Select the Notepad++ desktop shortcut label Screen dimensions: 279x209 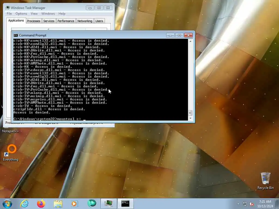[11, 131]
